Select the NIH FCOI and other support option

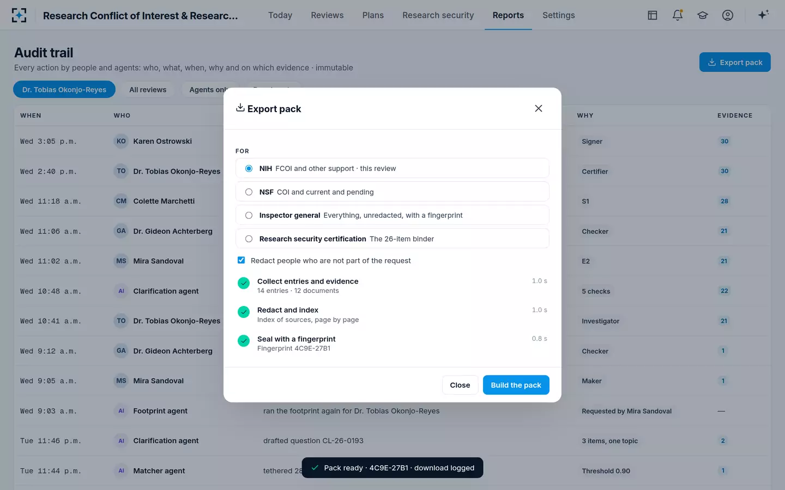[x=392, y=168]
